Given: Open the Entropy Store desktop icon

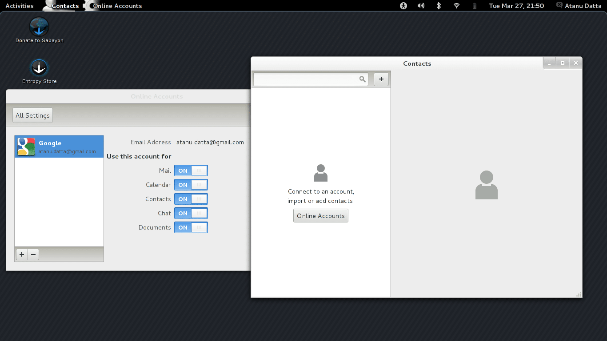Looking at the screenshot, I should click(x=39, y=68).
